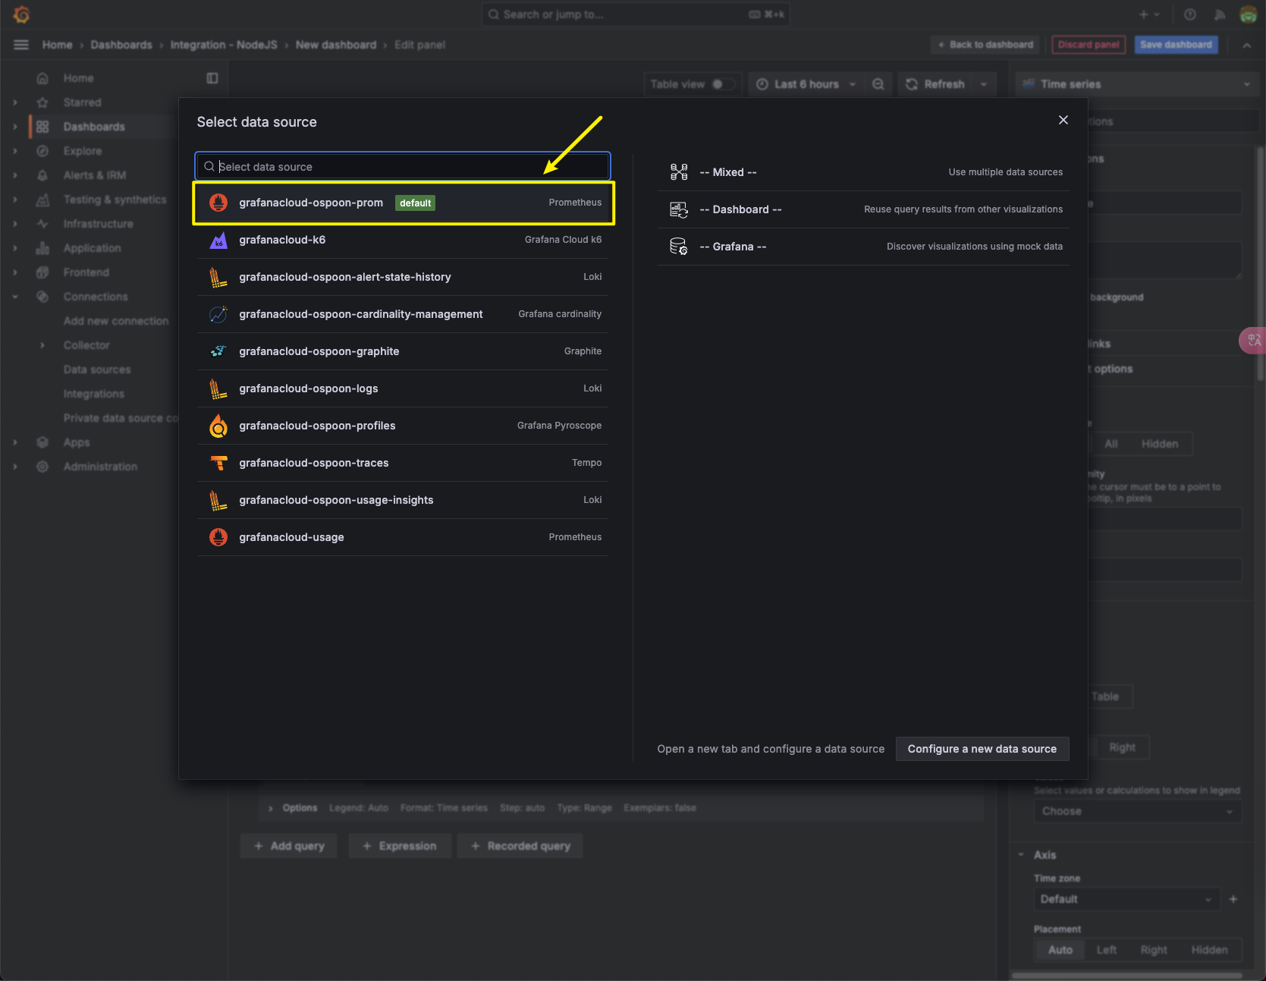This screenshot has height=981, width=1266.
Task: Click Configure a new data source
Action: 982,749
